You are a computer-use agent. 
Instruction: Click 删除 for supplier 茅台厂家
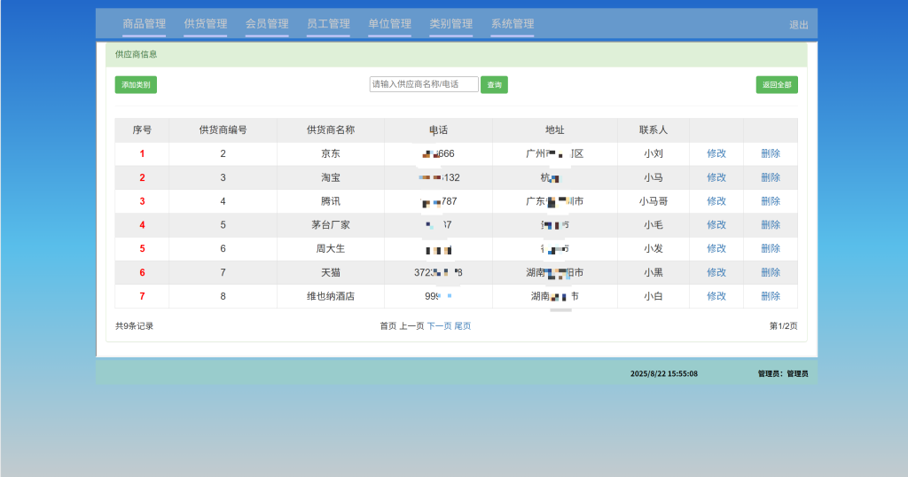771,224
